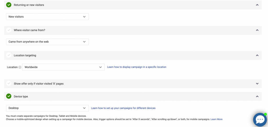
Task: Enable the Where visitor came from check circle
Action: [x=9, y=30]
